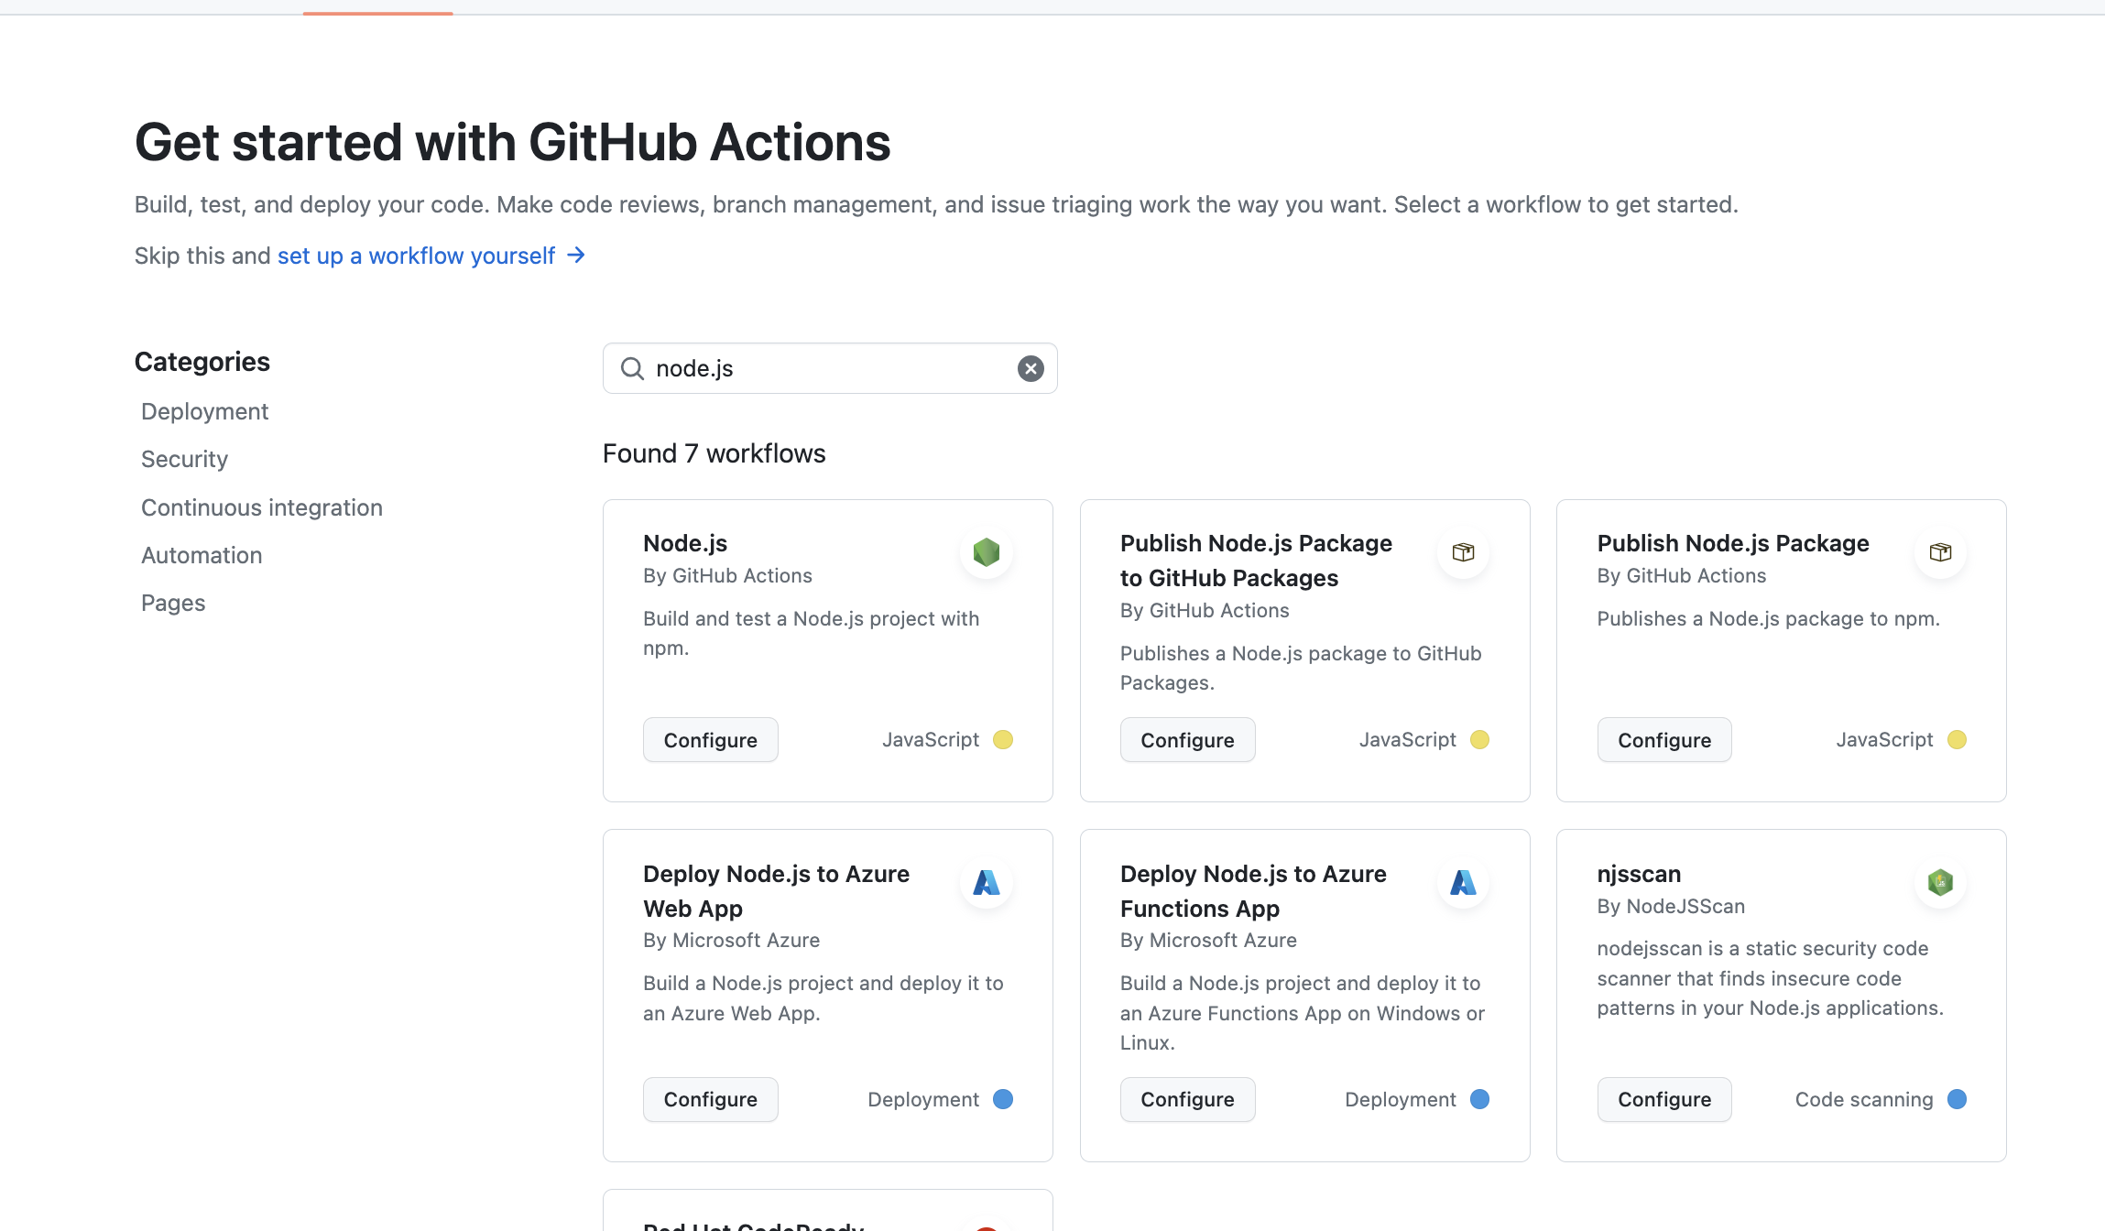The width and height of the screenshot is (2105, 1231).
Task: Select the Pages category
Action: [x=173, y=603]
